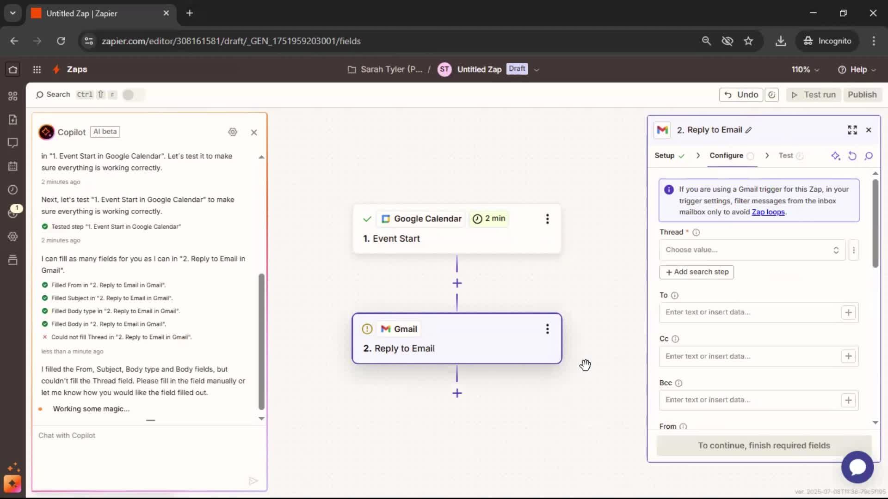Toggle the switch next to Search
The width and height of the screenshot is (888, 499).
coord(133,95)
